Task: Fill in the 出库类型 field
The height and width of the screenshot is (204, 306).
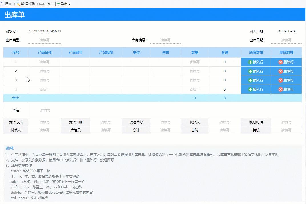Action: tap(44, 40)
